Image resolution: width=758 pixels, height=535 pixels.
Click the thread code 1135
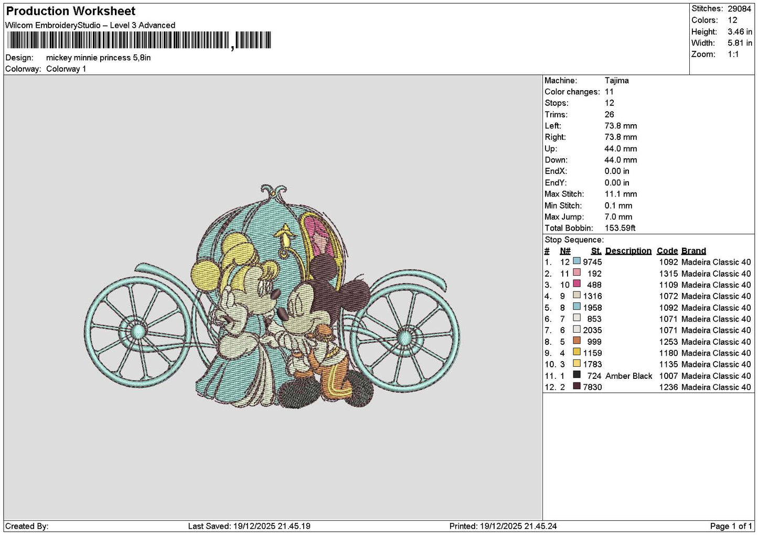click(x=669, y=364)
